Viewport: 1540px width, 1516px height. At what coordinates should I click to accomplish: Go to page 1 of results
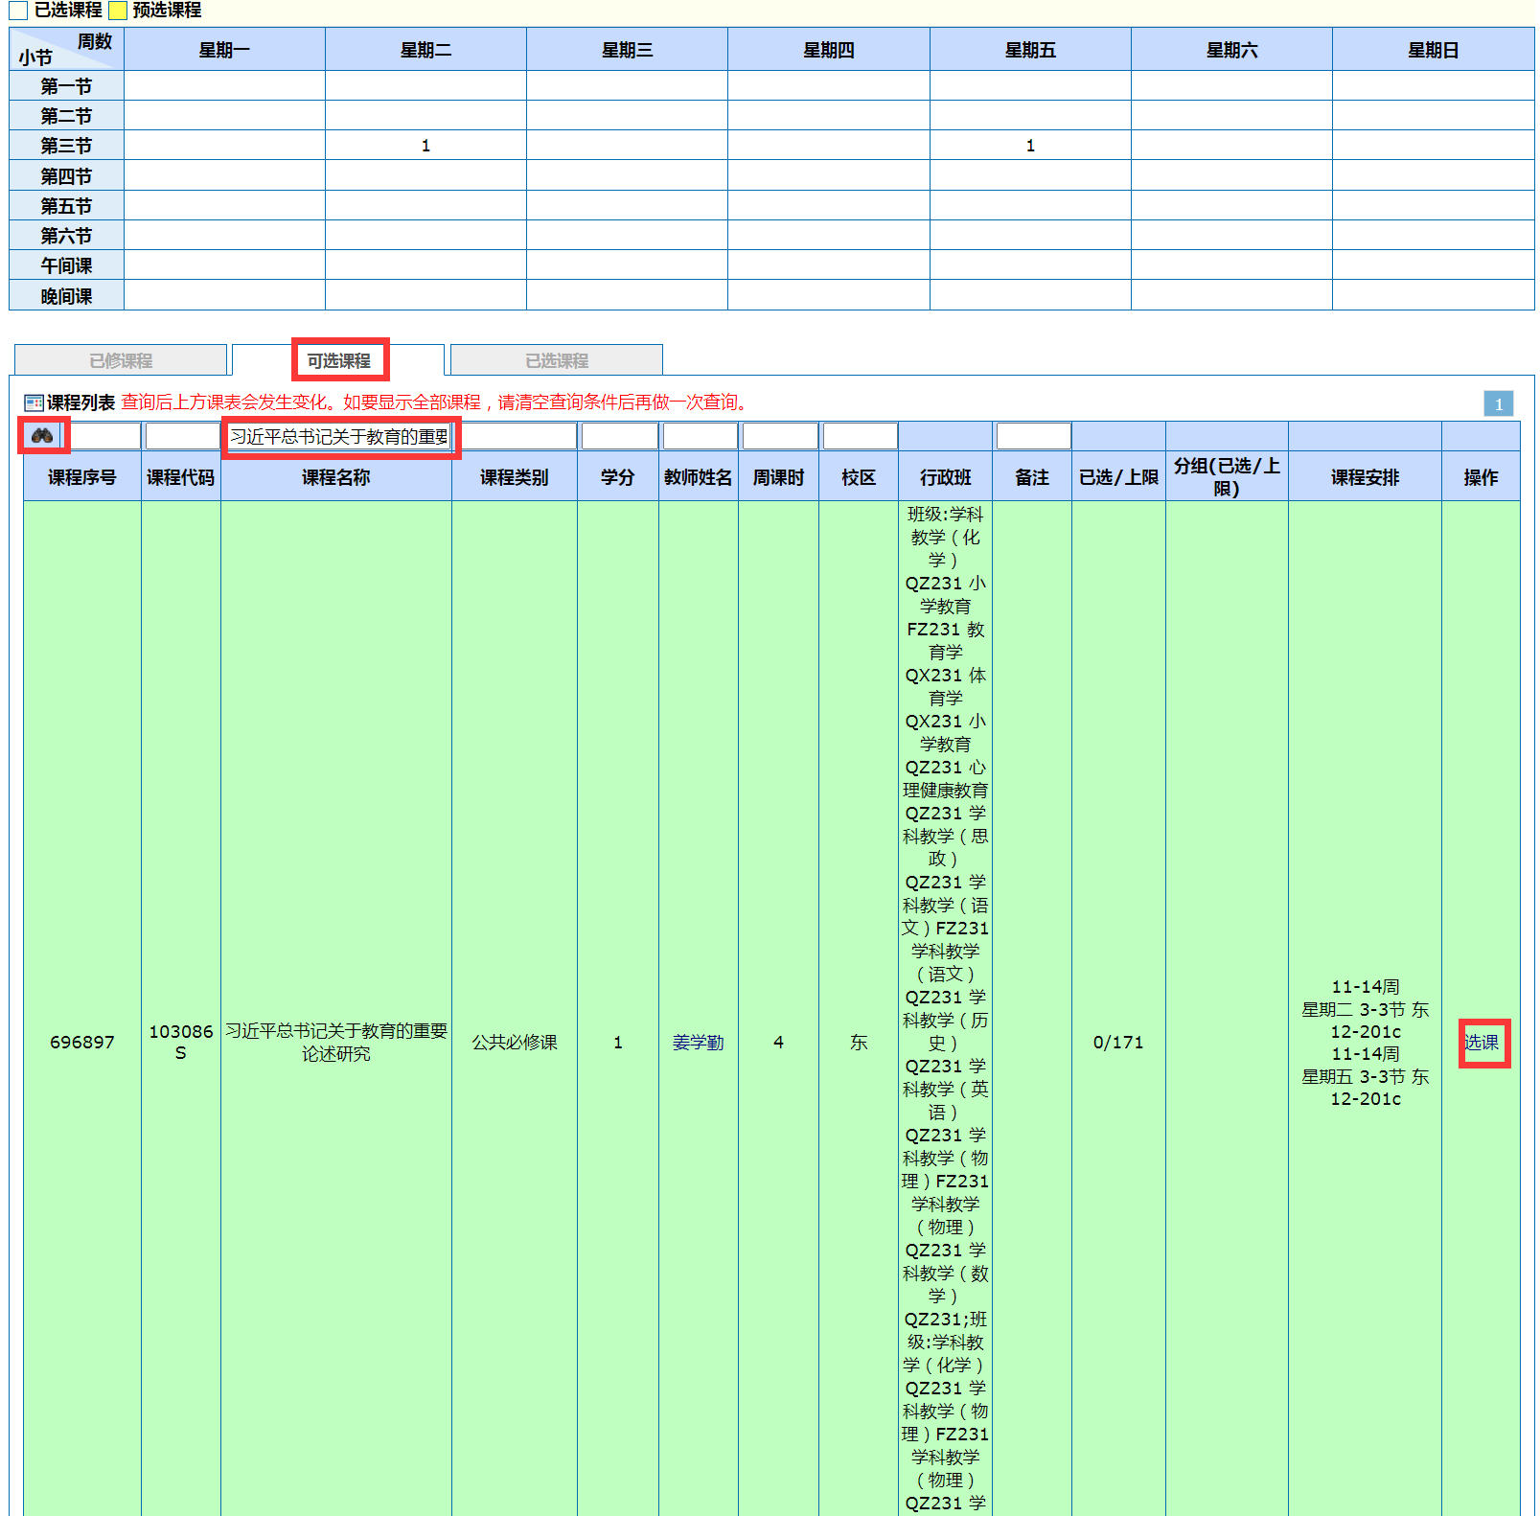[x=1498, y=403]
